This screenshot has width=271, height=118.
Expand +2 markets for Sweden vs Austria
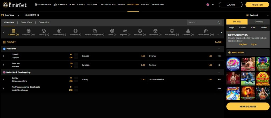(x=219, y=65)
